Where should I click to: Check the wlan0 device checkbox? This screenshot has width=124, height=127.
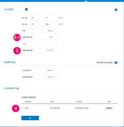(x=23, y=108)
